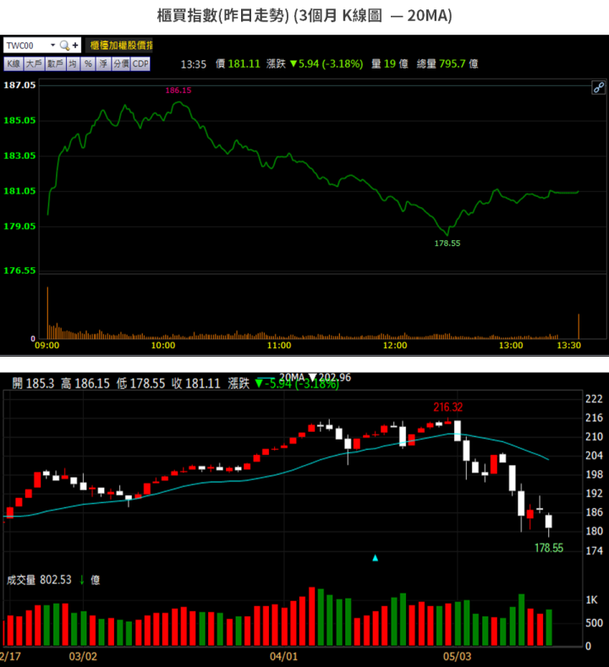609x667 pixels.
Task: Click the 低 178.55 value in K-chart header
Action: (x=140, y=384)
